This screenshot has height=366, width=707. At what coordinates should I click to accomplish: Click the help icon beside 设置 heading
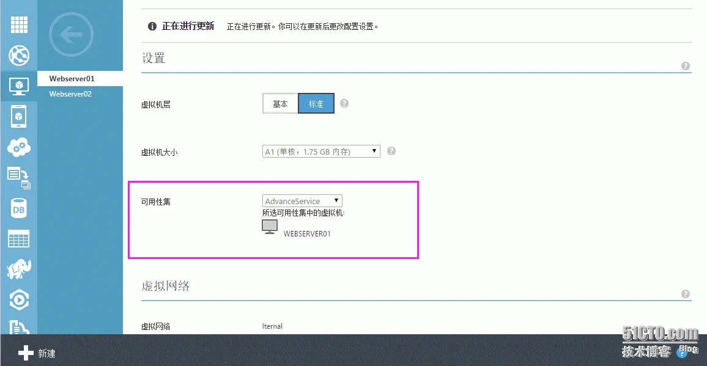686,65
